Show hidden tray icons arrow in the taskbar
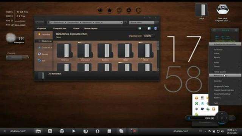This screenshot has width=242, height=136. (x=205, y=131)
